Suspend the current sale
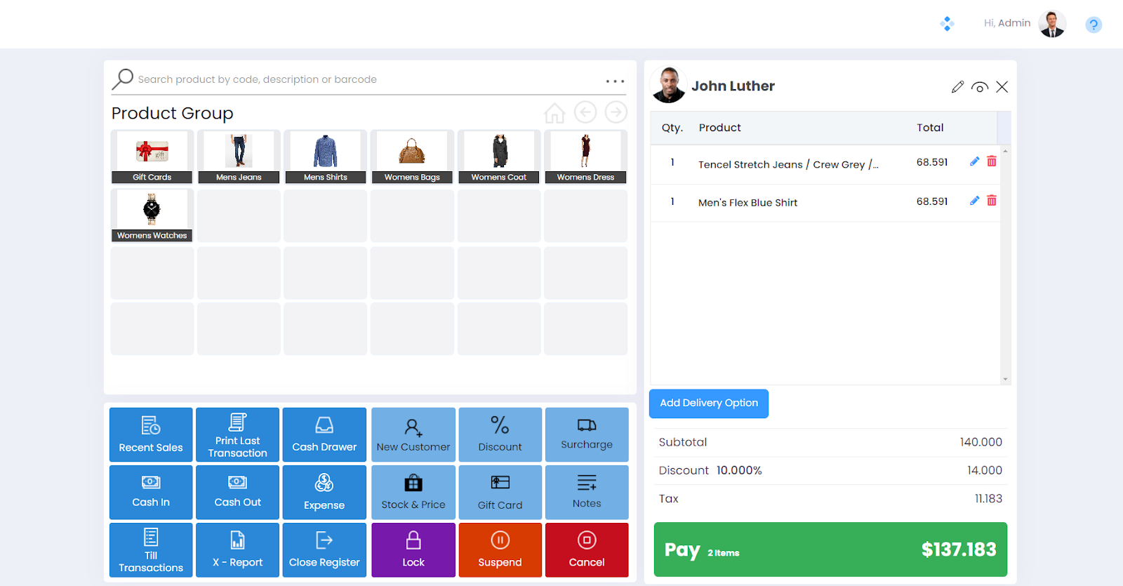1123x586 pixels. pyautogui.click(x=500, y=550)
